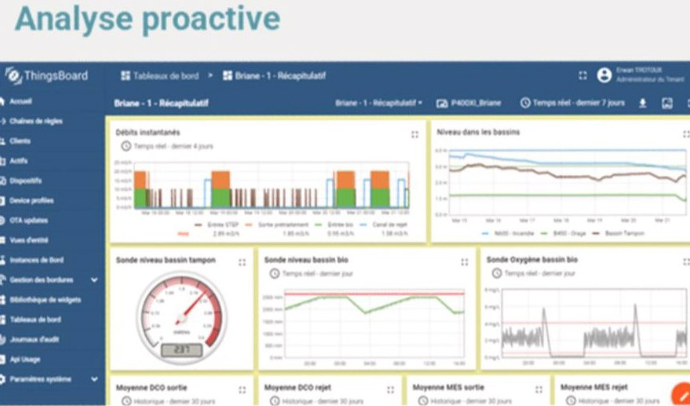Click the orange edit pencil floating button
690x406 pixels.
click(680, 394)
